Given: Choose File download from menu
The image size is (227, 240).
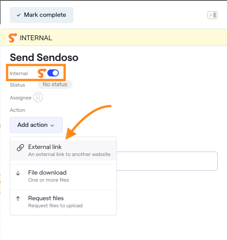Looking at the screenshot, I should pos(63,176).
